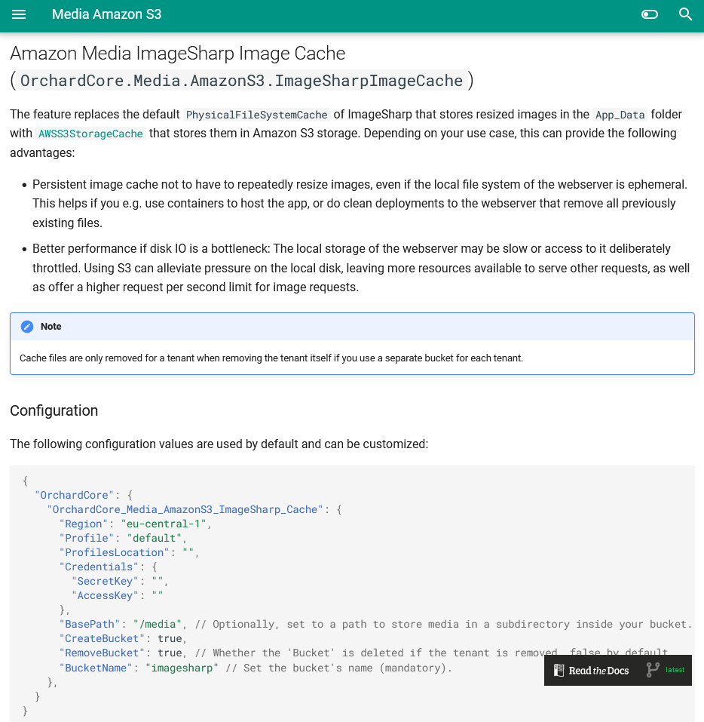704x722 pixels.
Task: Click the "eu-central-1" value
Action: pyautogui.click(x=164, y=524)
